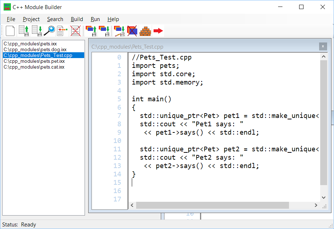Viewport: 334px width, 229px height.
Task: Click the editor scroll up arrow
Action: click(x=323, y=57)
